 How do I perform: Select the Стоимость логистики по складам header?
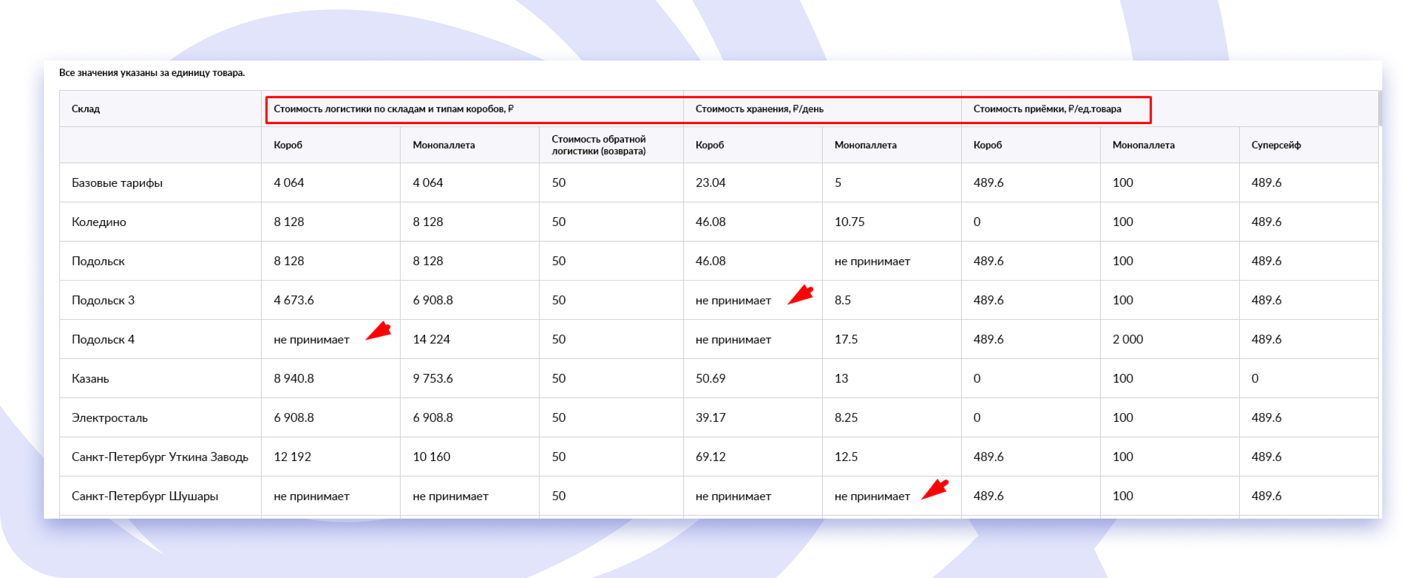pos(393,109)
